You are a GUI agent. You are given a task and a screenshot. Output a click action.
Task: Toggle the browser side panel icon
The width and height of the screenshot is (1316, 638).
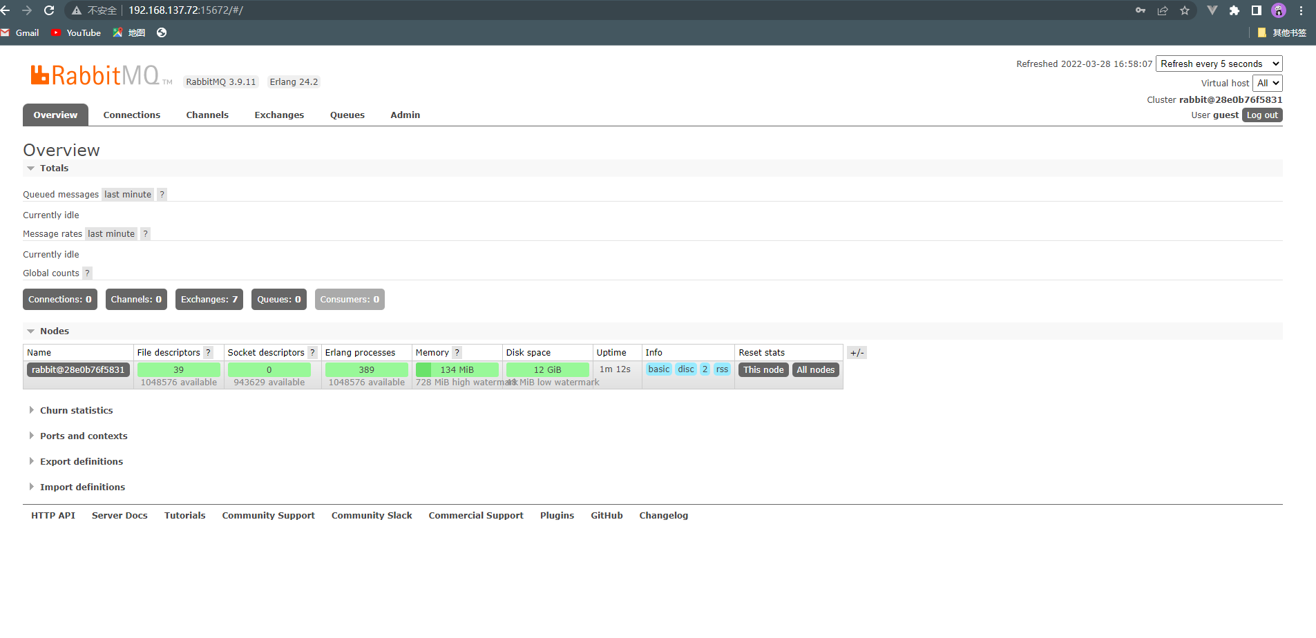tap(1257, 10)
